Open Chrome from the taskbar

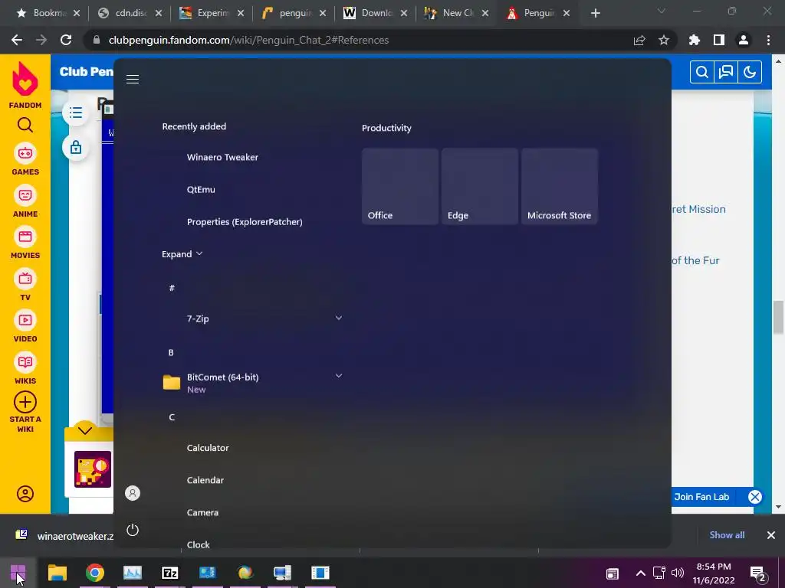pos(94,573)
